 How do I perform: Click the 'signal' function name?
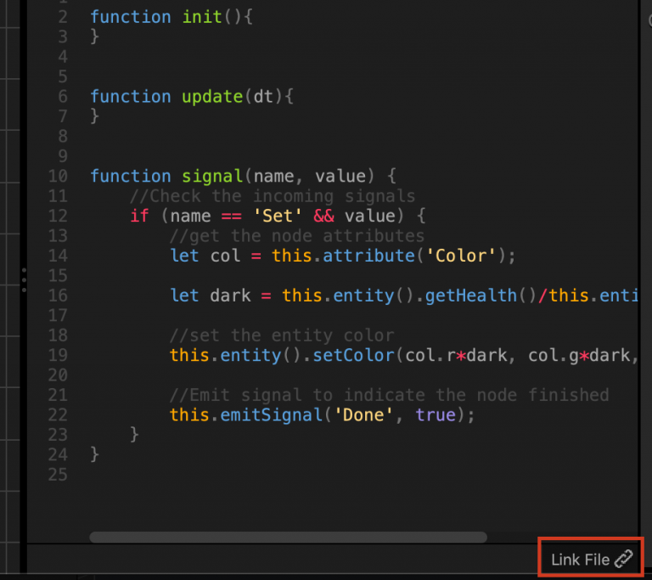coord(212,176)
